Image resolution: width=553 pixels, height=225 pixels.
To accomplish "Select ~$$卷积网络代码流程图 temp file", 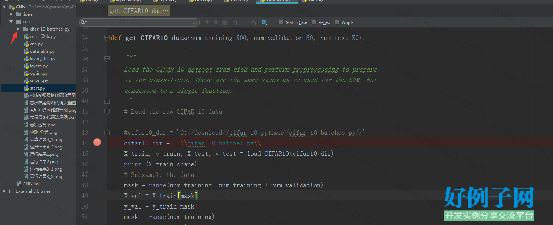I will click(53, 95).
